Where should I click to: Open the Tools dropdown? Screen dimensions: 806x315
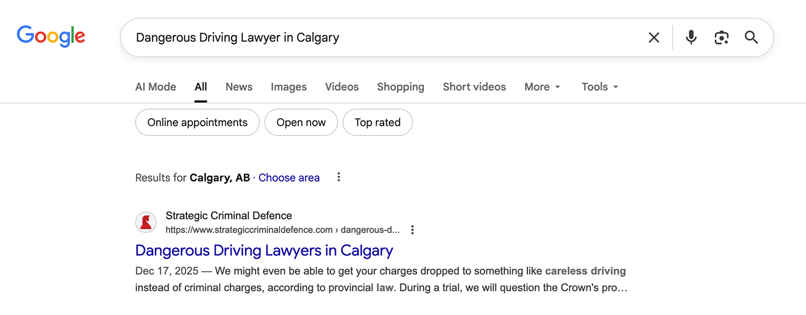point(599,86)
